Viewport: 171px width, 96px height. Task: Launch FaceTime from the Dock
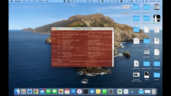click(48, 91)
